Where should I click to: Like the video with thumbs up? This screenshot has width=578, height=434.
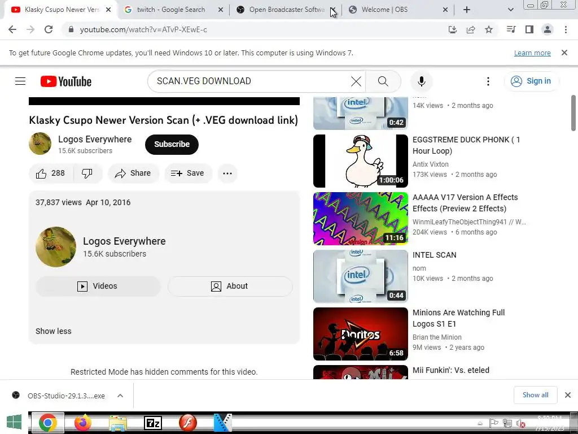click(x=50, y=173)
